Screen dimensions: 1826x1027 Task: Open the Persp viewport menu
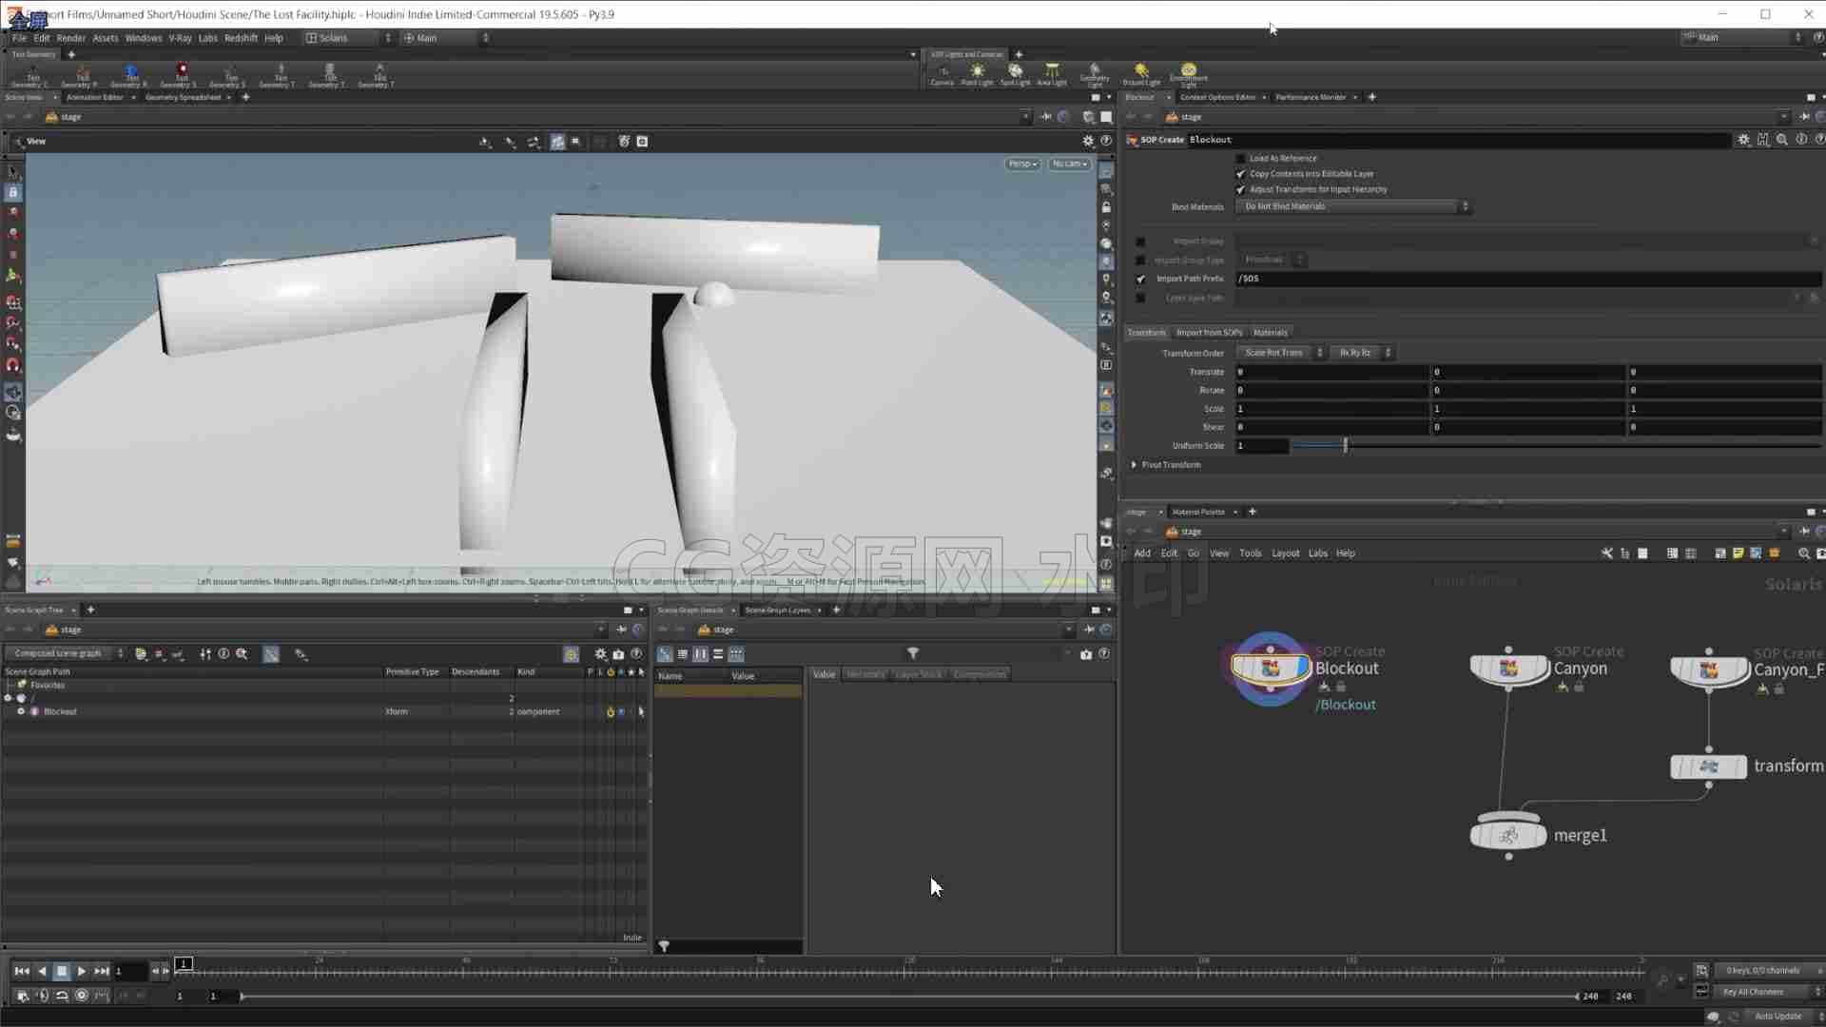[1022, 164]
